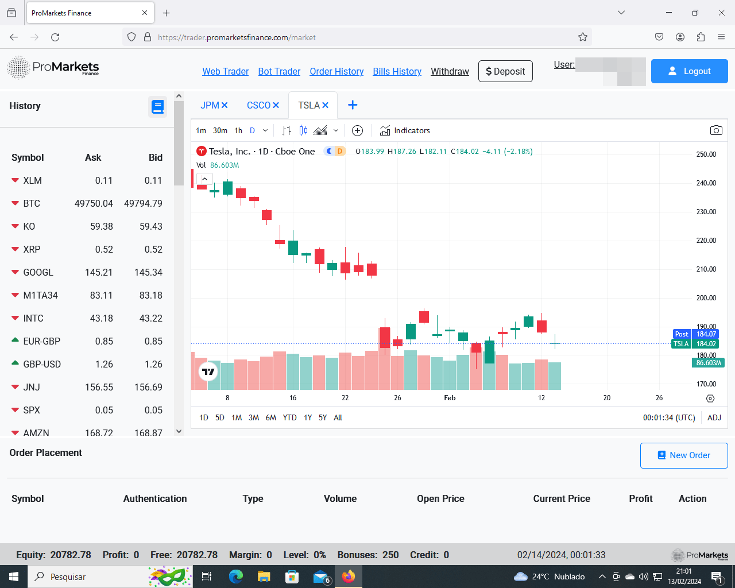Take a chart snapshot with camera icon
Screen dimensions: 735x588
point(716,130)
